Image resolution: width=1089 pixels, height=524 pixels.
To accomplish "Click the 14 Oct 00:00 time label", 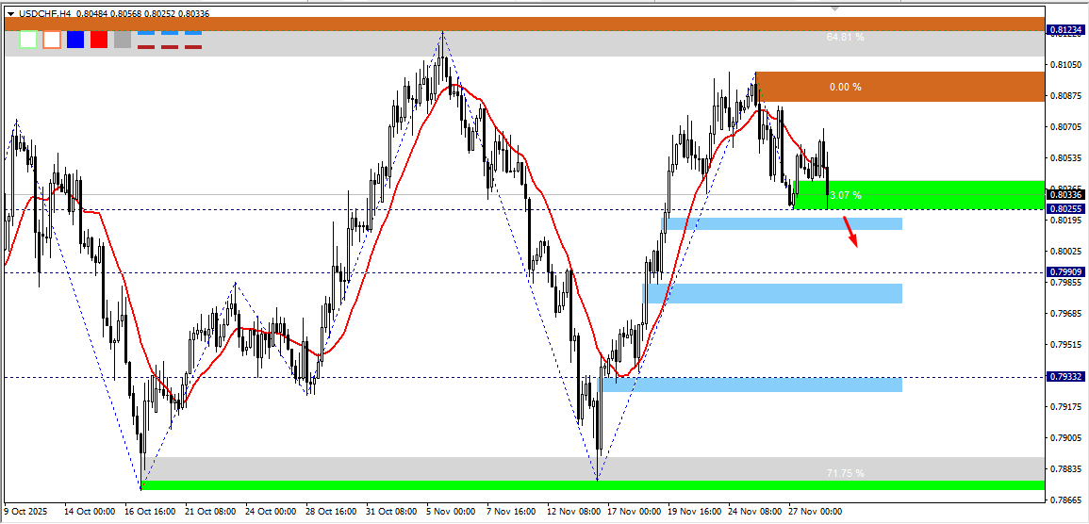I will tap(88, 512).
